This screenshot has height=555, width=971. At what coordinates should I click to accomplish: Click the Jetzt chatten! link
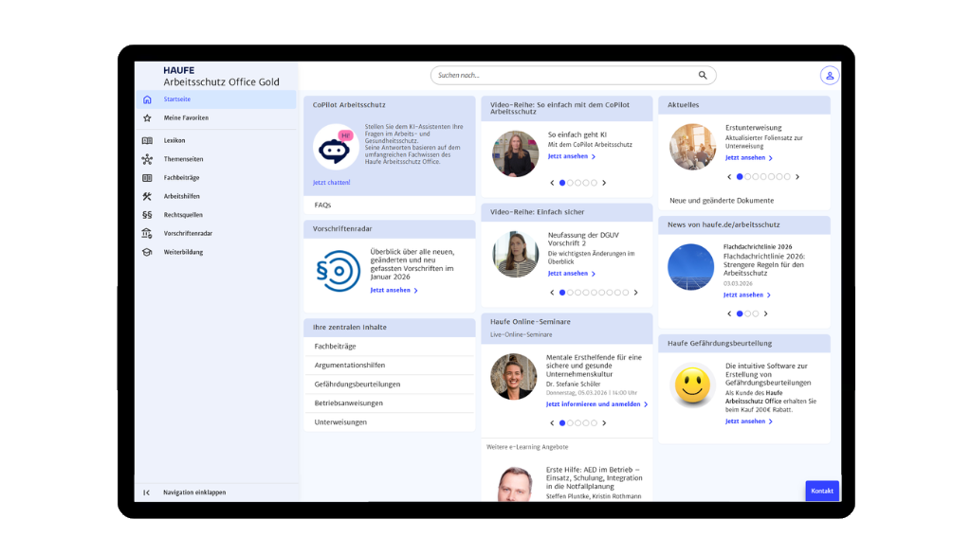(x=332, y=182)
